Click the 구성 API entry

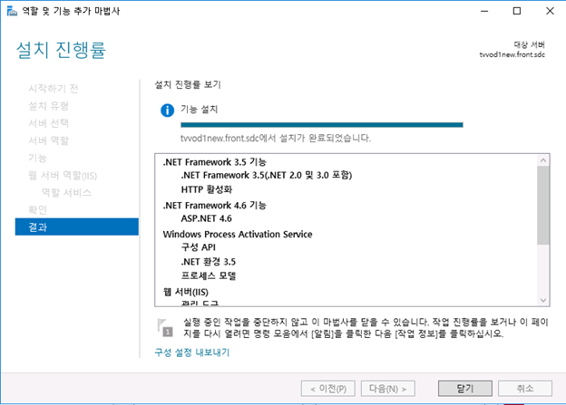coord(198,247)
